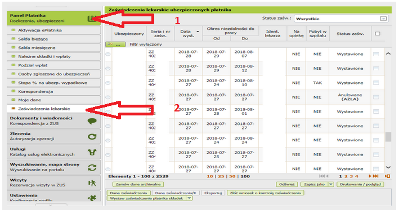Screen dimensions: 399x210
Task: Click the vertical scrollbar thumb of the table
Action: 388,137
